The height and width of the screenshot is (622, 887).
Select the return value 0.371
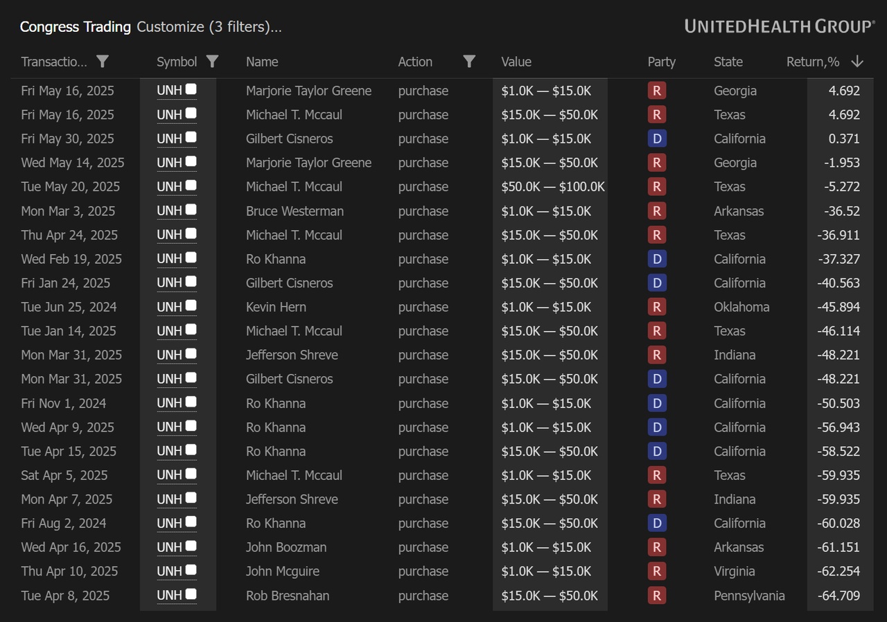click(844, 139)
